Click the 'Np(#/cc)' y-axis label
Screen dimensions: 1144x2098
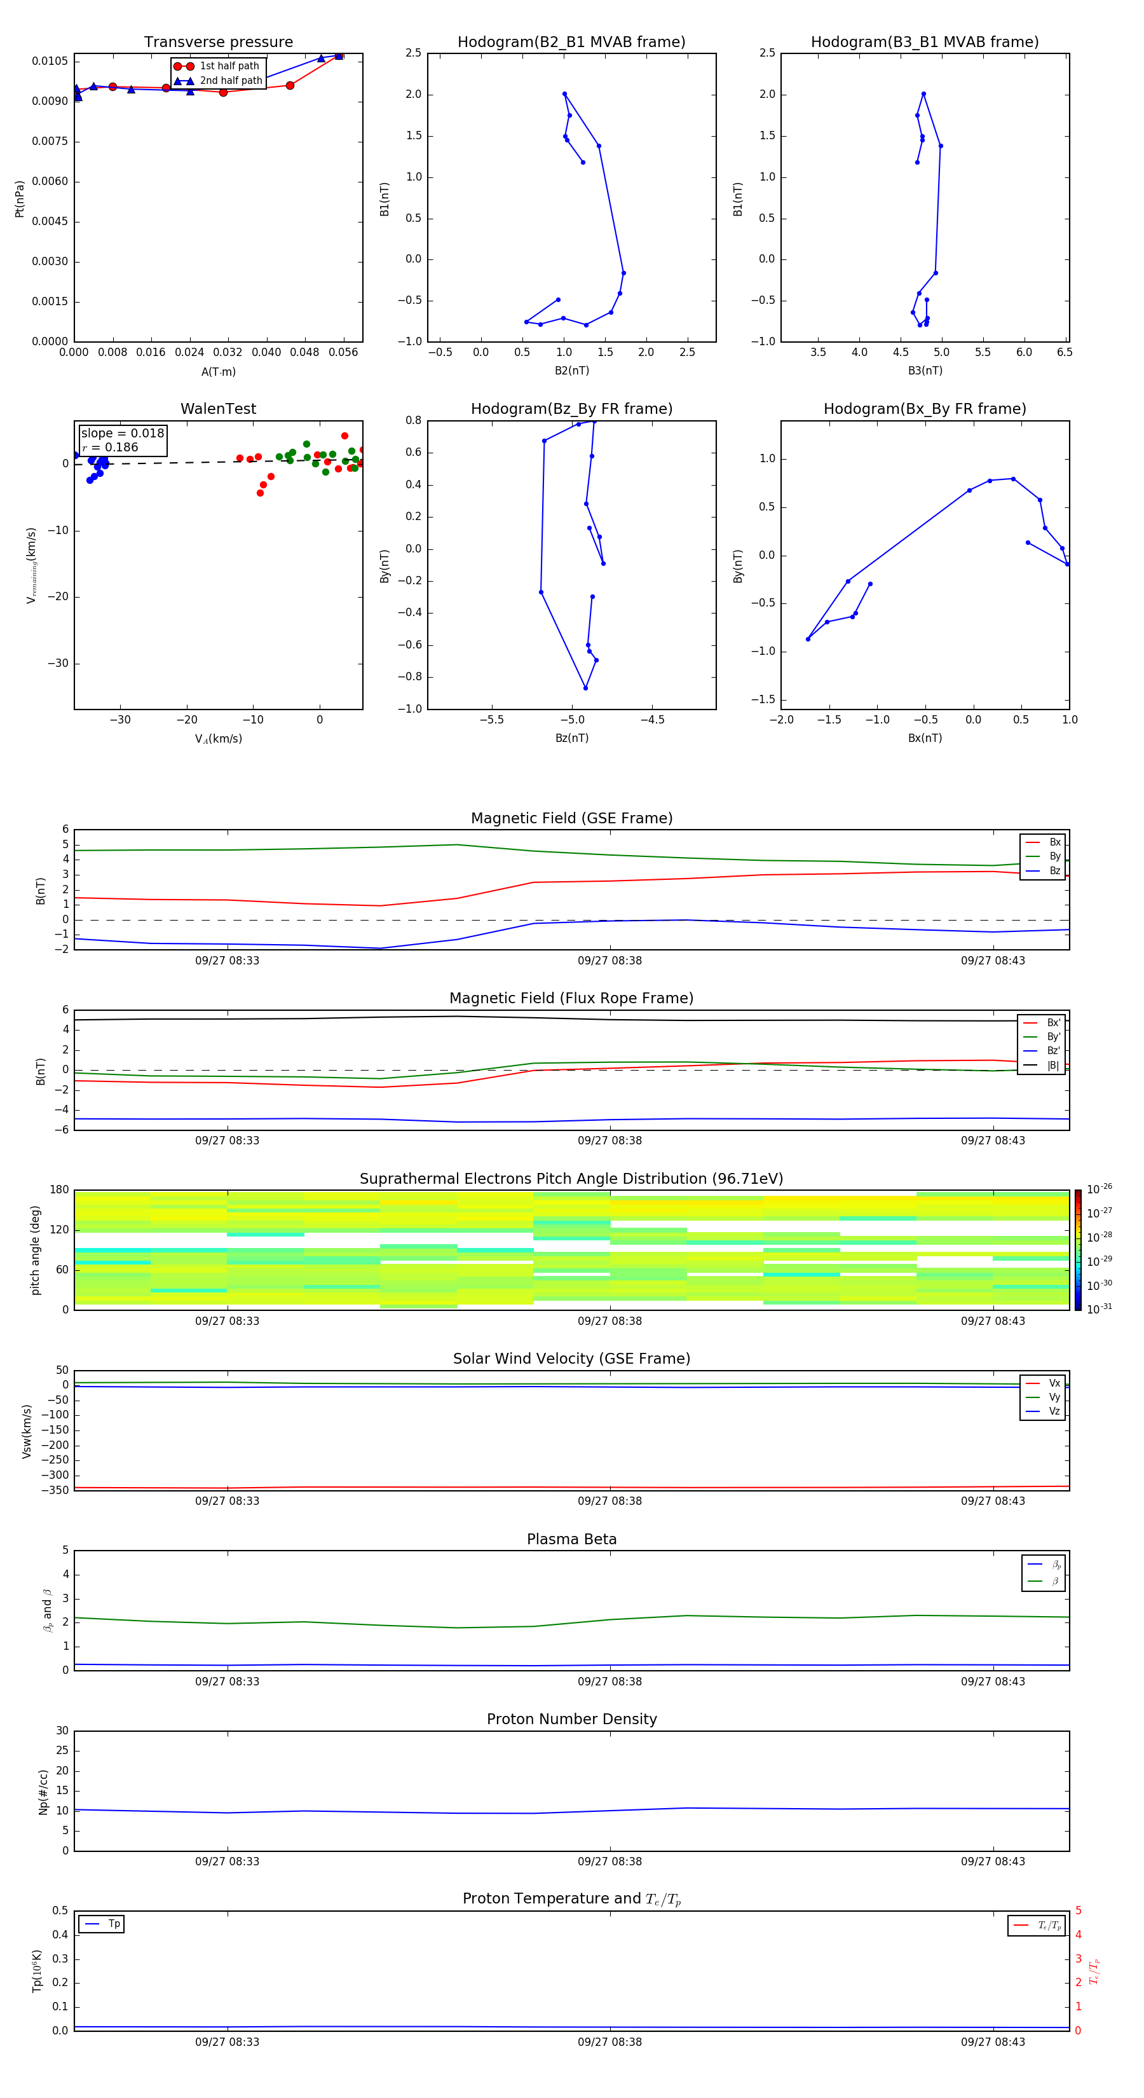pyautogui.click(x=43, y=1792)
